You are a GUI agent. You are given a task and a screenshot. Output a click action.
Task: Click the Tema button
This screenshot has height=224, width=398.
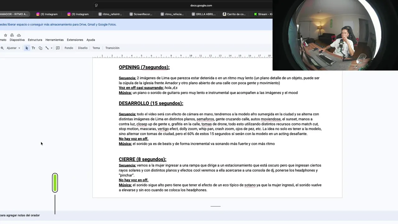tap(96, 48)
